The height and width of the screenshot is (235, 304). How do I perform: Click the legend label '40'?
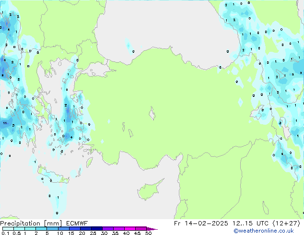[126, 233]
